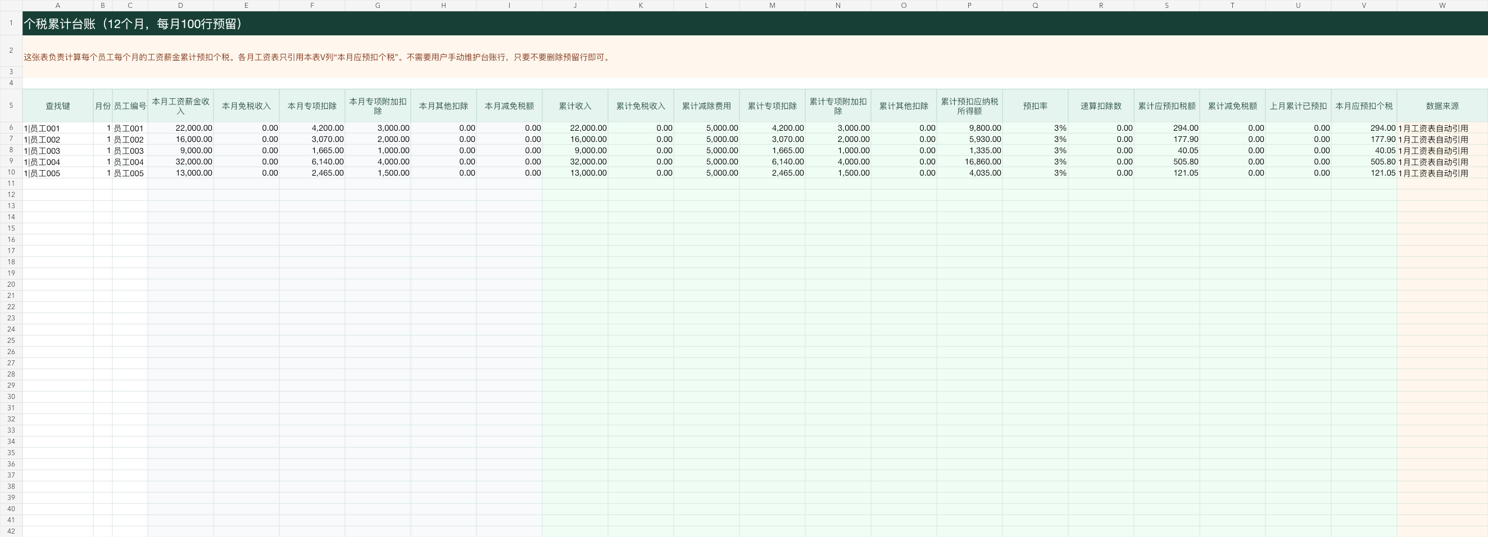Image resolution: width=1488 pixels, height=537 pixels.
Task: Select the 速算扣除数 header cell
Action: [x=1101, y=105]
